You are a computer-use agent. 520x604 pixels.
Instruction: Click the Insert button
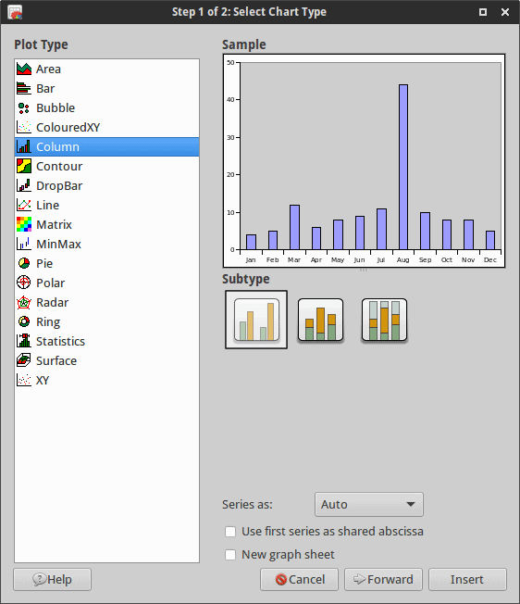467,579
